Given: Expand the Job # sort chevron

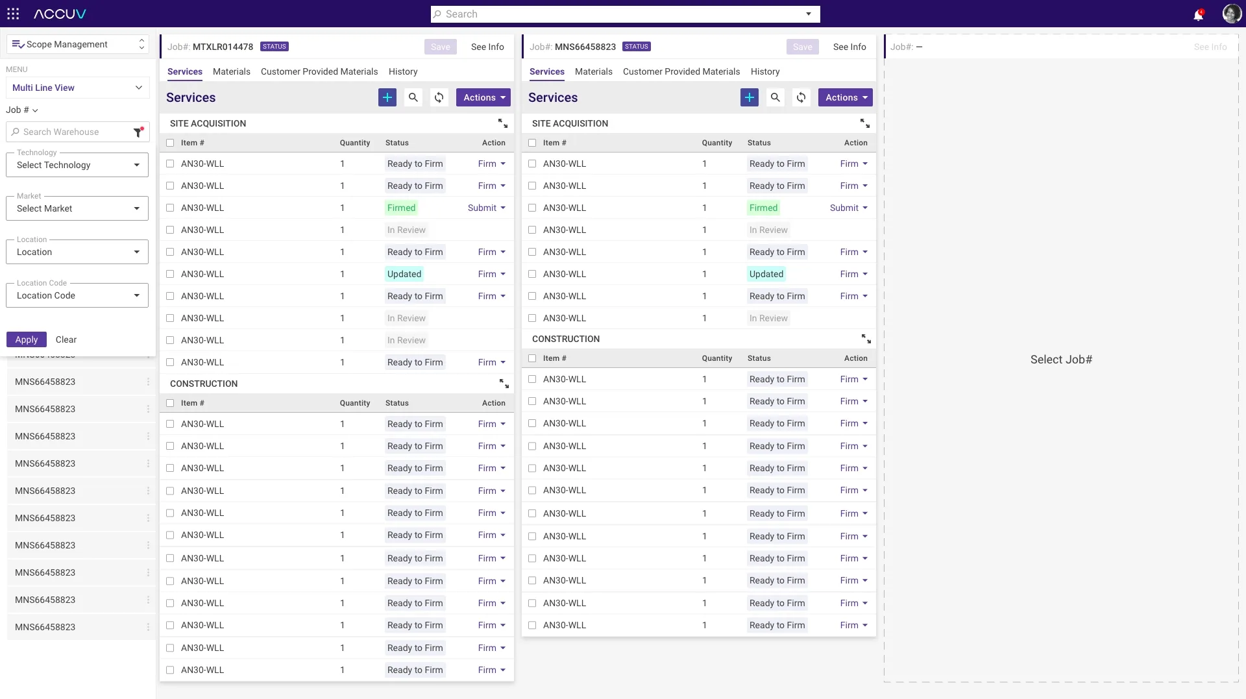Looking at the screenshot, I should point(35,110).
